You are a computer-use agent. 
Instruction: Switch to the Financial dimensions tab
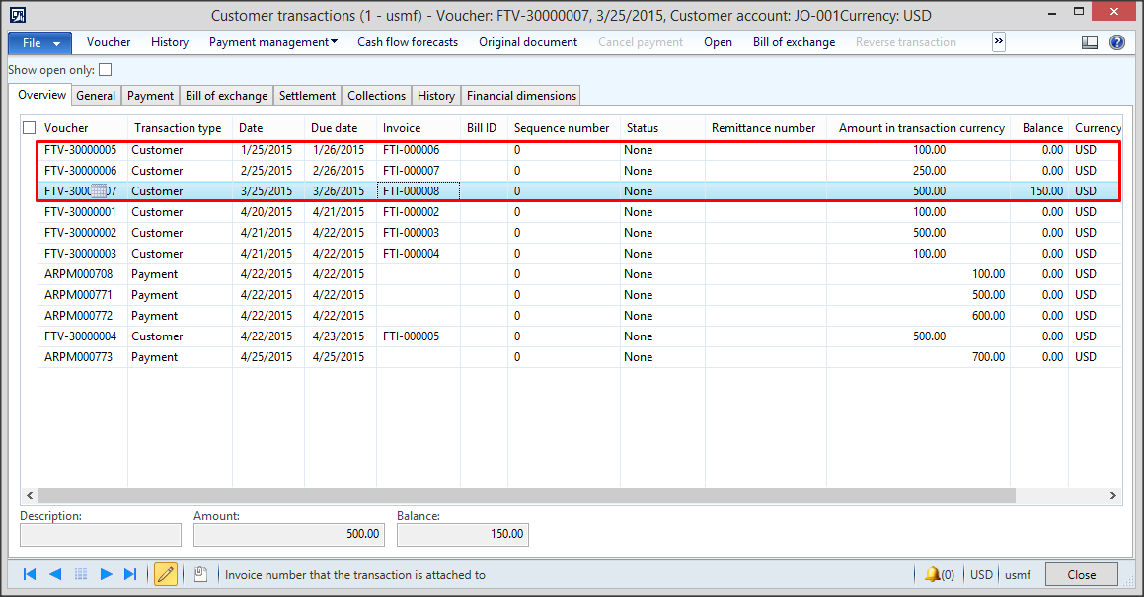click(520, 95)
